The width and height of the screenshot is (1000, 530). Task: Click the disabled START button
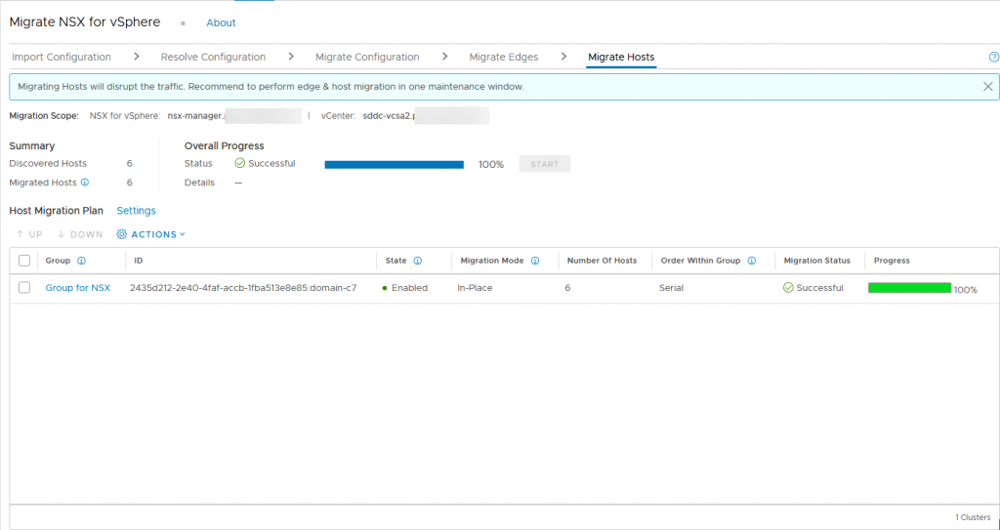coord(545,164)
